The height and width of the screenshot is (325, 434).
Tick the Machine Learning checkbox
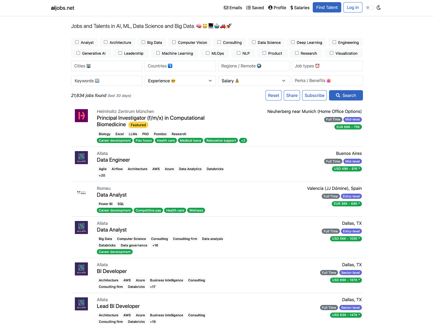158,53
